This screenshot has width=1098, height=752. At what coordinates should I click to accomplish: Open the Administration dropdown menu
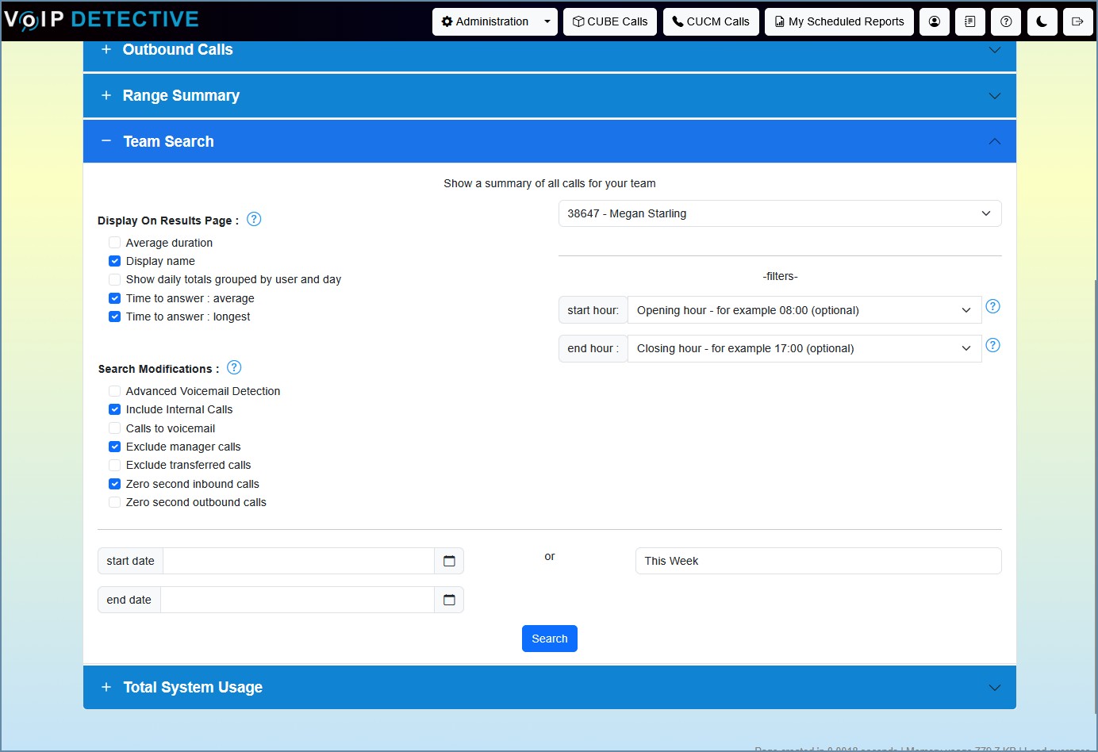tap(495, 22)
